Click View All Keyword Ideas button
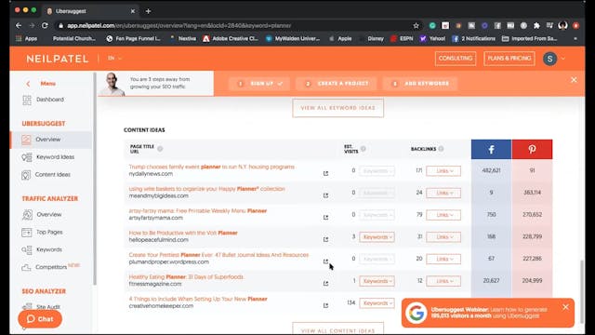 [x=337, y=108]
